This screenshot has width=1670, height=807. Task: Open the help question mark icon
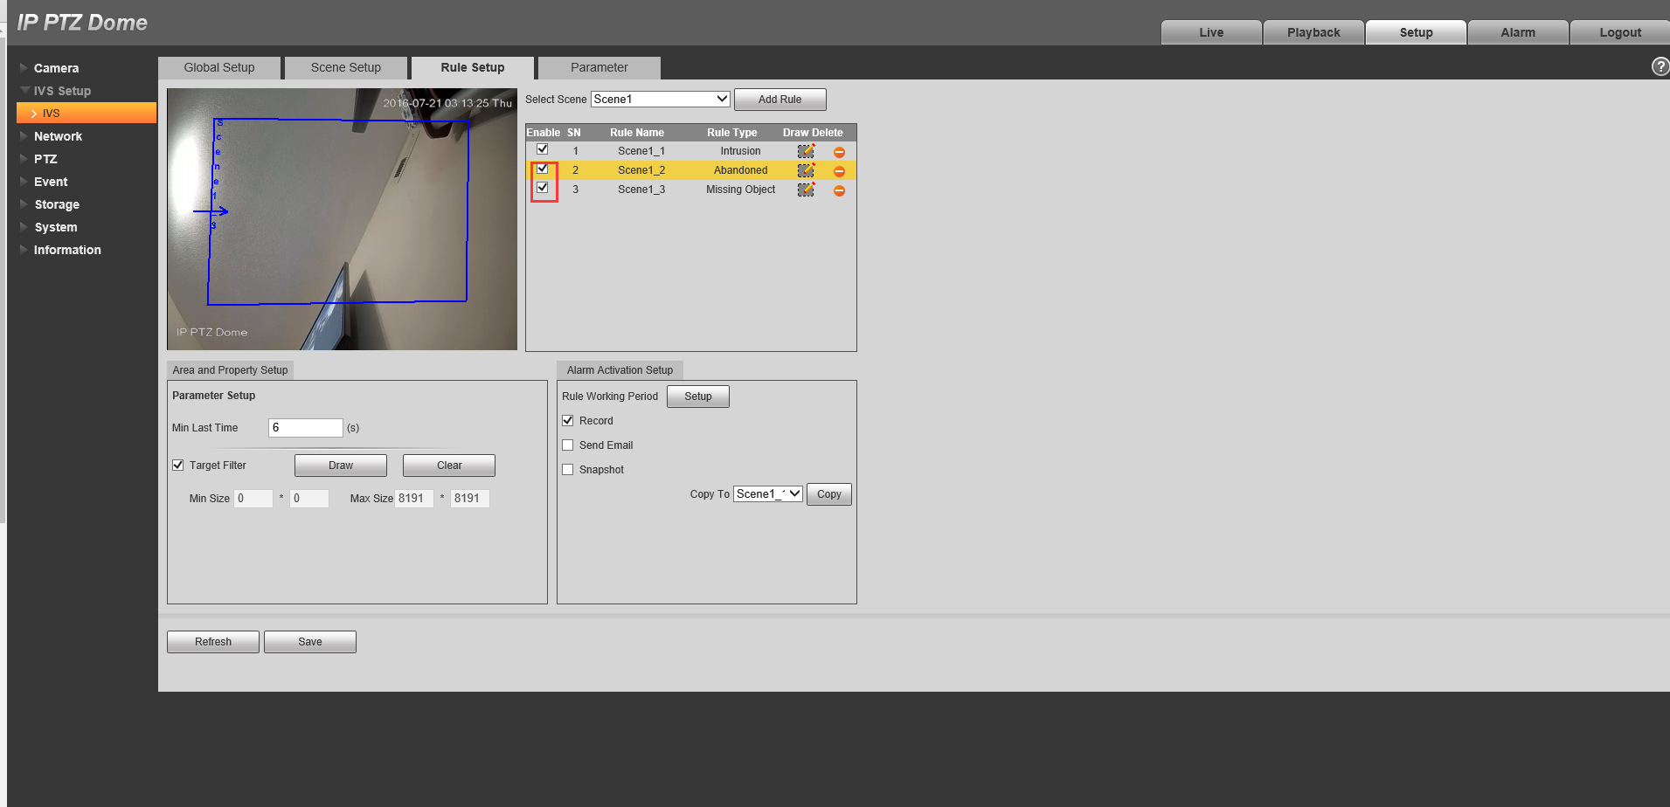(x=1660, y=66)
